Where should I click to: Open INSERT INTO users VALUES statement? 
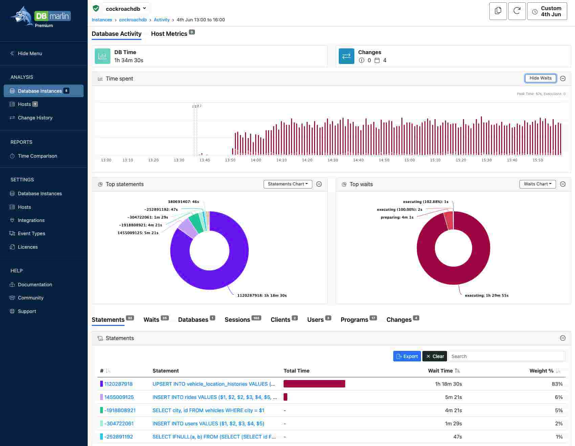(x=208, y=424)
